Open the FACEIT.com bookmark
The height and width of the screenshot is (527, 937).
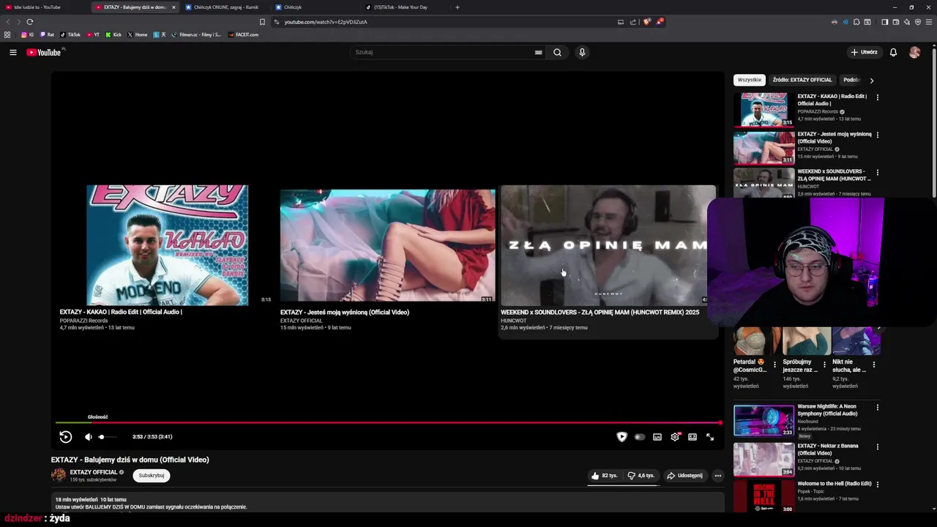click(x=243, y=34)
